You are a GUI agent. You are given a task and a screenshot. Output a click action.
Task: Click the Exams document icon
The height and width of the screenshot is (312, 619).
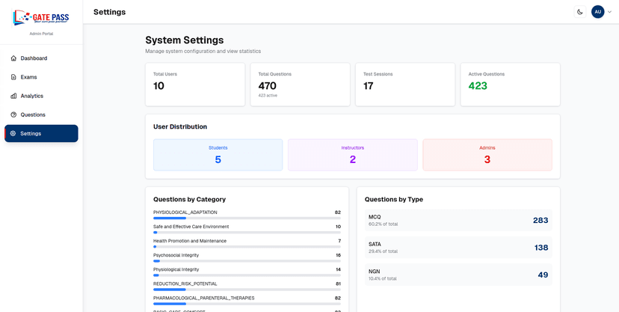point(13,77)
